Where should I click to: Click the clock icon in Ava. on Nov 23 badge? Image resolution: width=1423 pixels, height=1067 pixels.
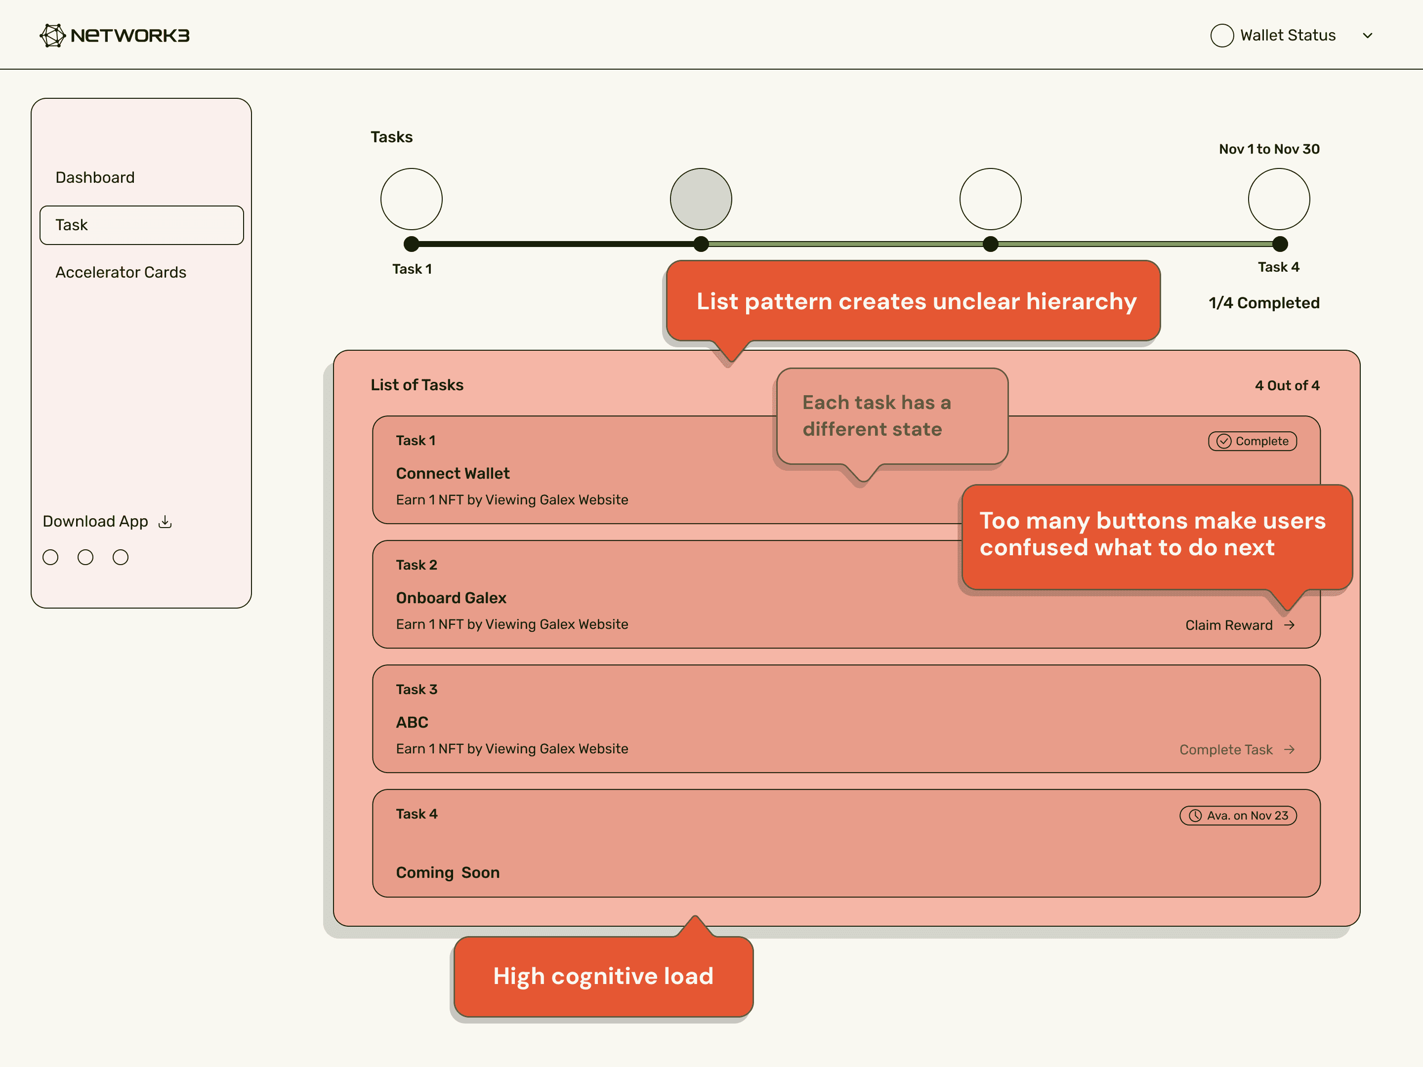pyautogui.click(x=1195, y=816)
